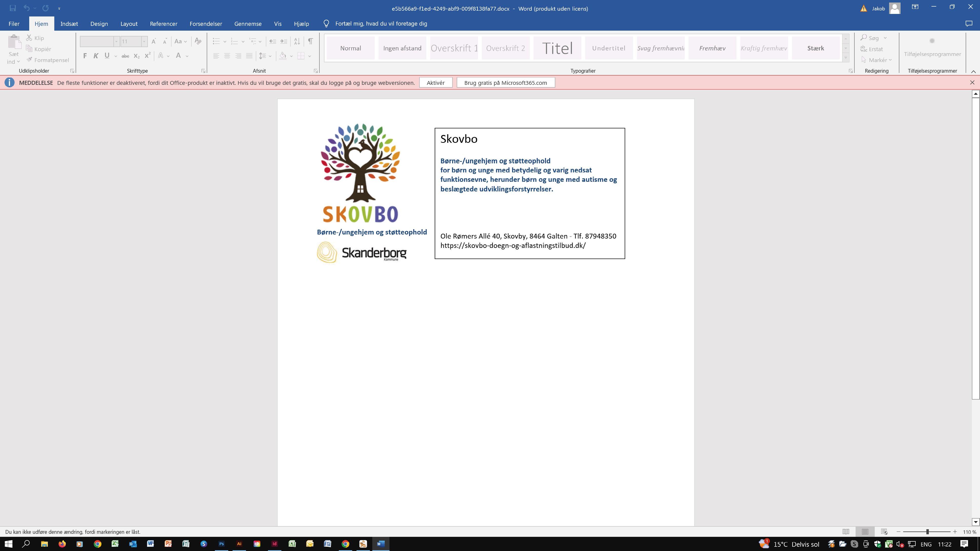This screenshot has height=551, width=980.
Task: Open Chrome from the Windows taskbar
Action: point(97,544)
